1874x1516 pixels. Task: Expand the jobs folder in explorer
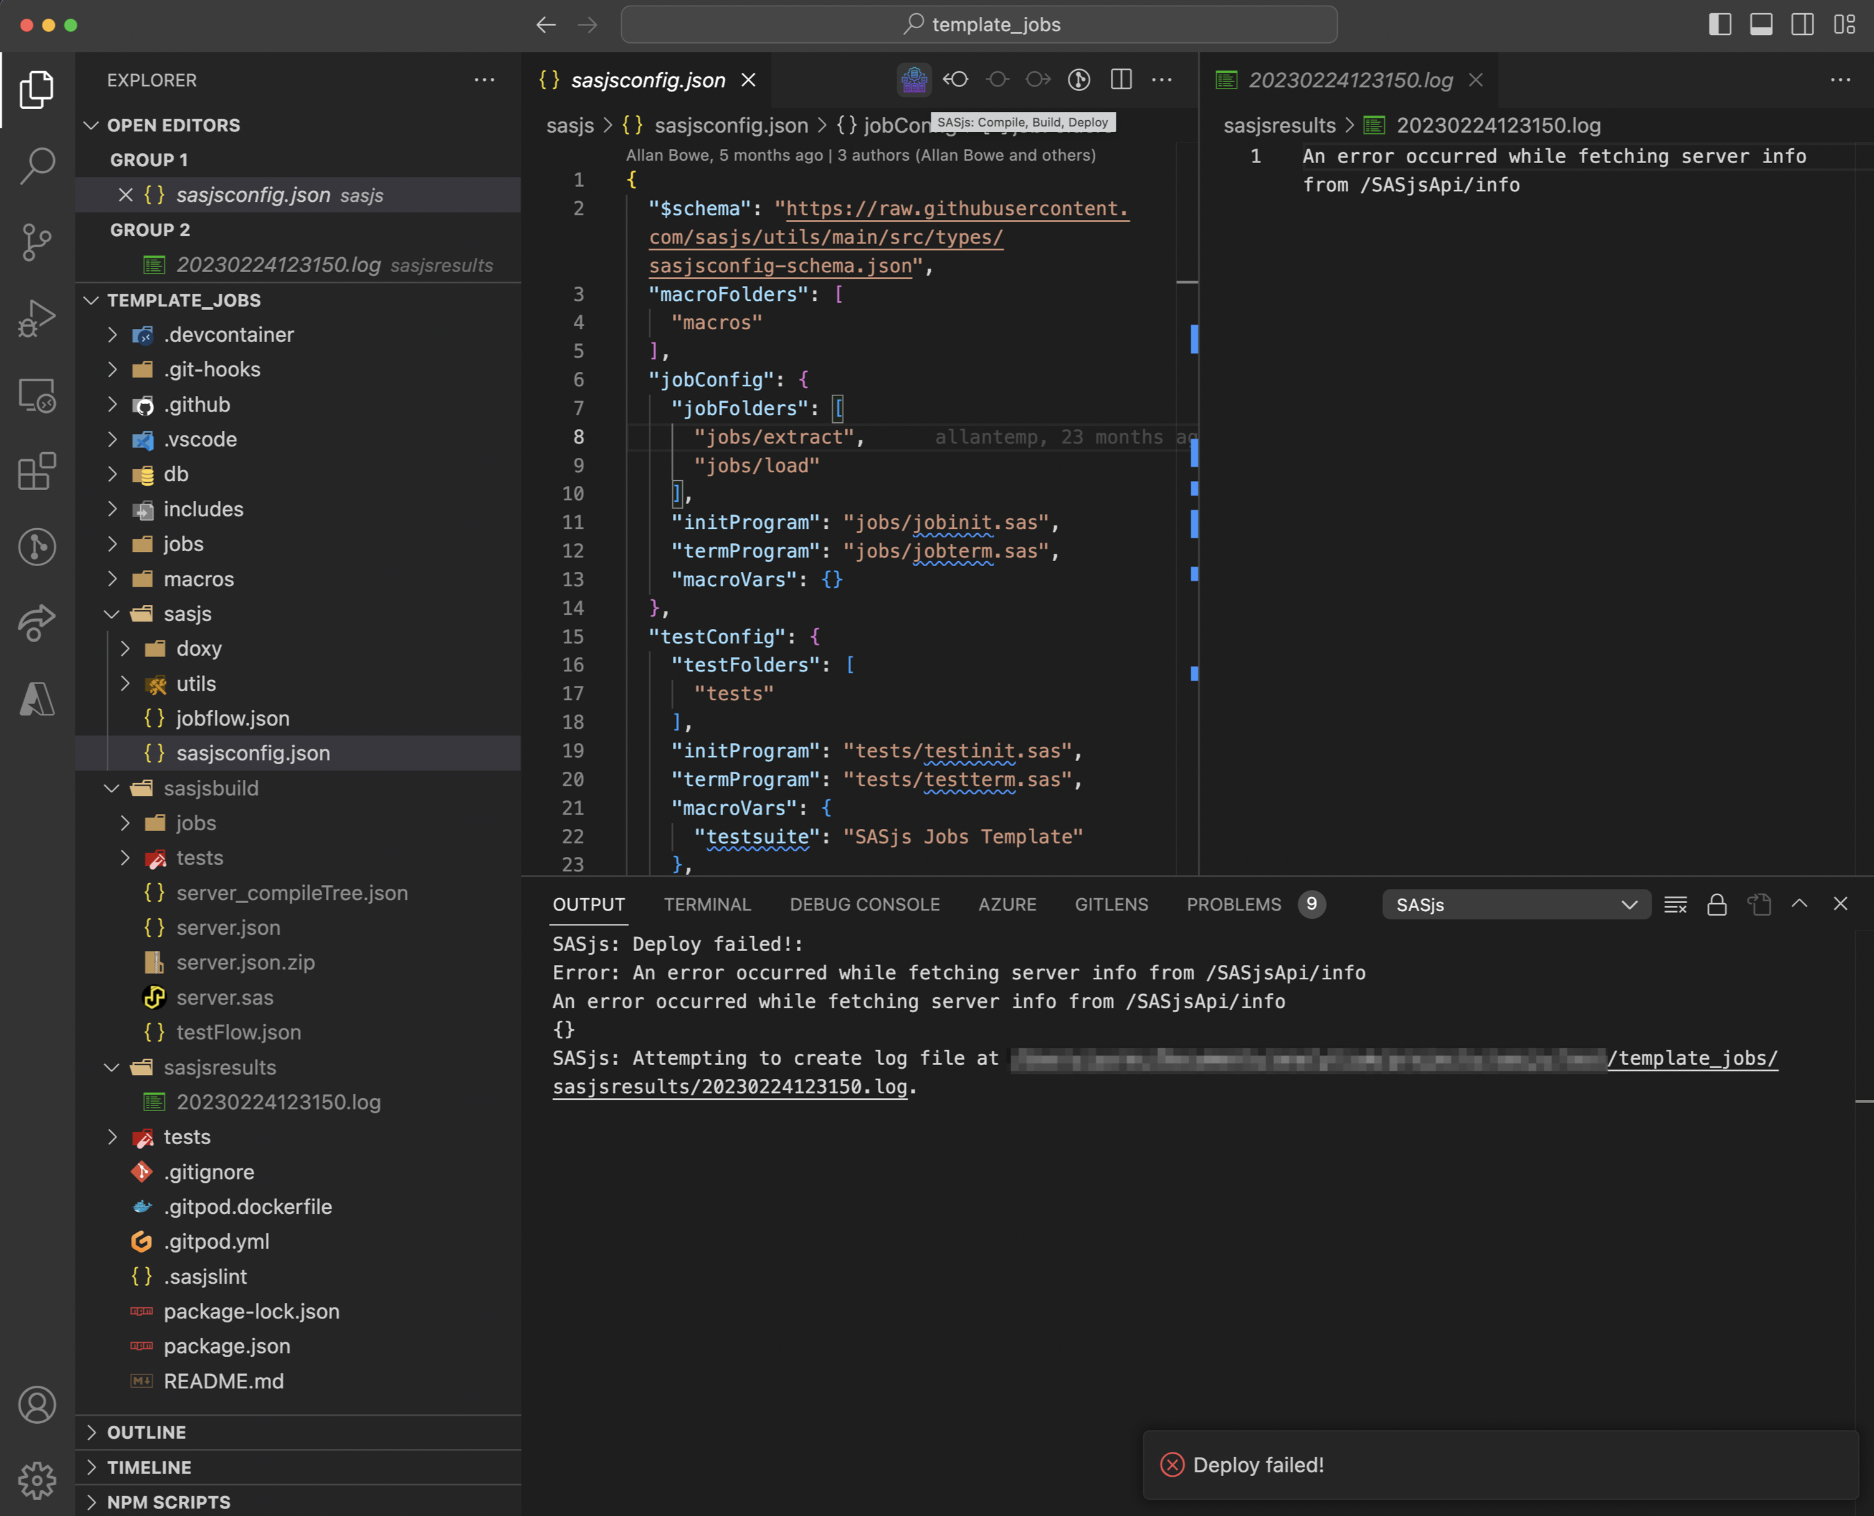(183, 544)
